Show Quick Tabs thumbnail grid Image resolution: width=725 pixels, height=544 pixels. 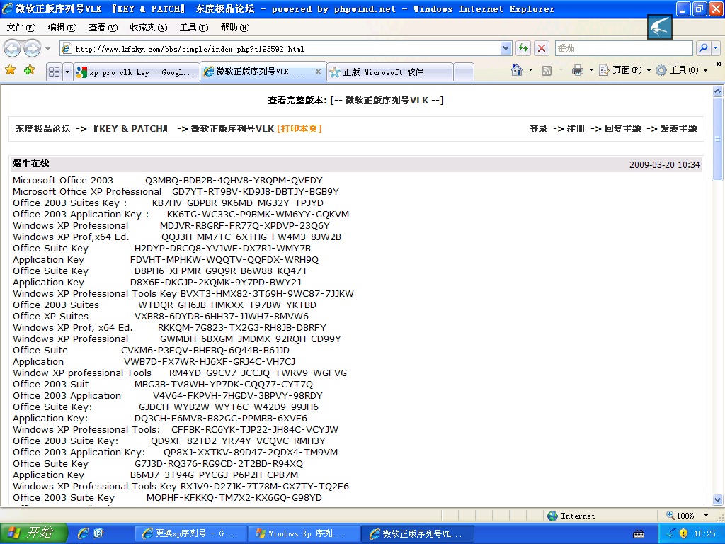click(x=54, y=72)
